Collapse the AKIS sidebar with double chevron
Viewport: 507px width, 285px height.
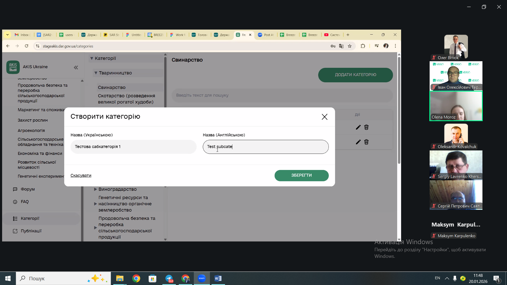[76, 68]
